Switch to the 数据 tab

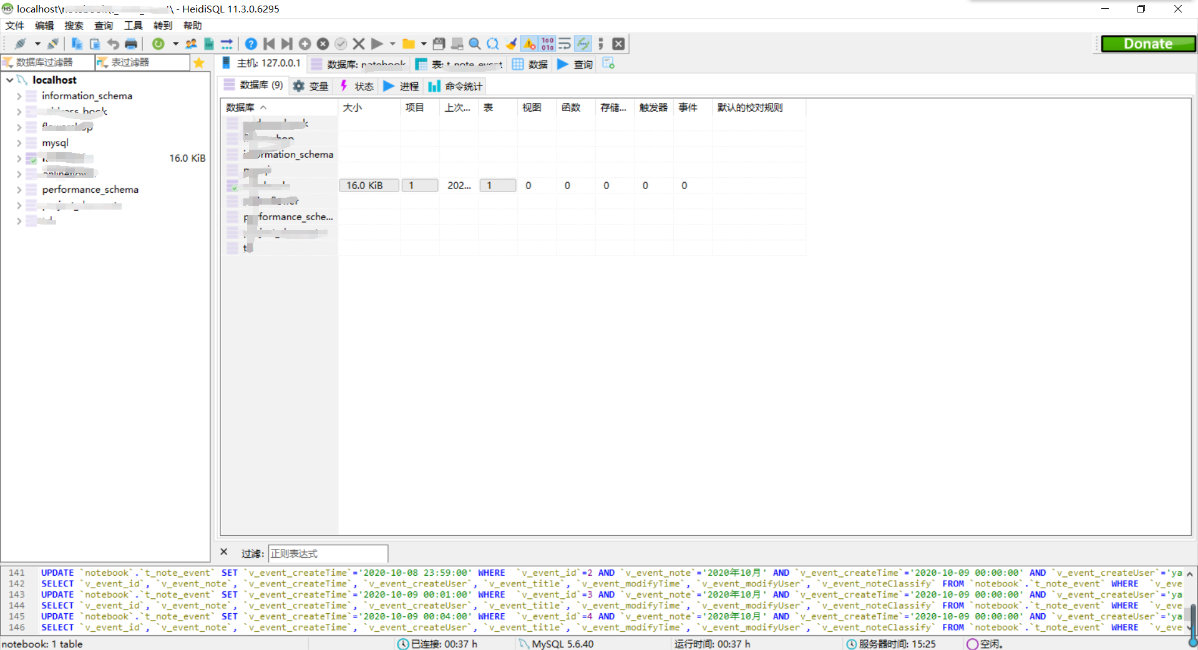530,64
